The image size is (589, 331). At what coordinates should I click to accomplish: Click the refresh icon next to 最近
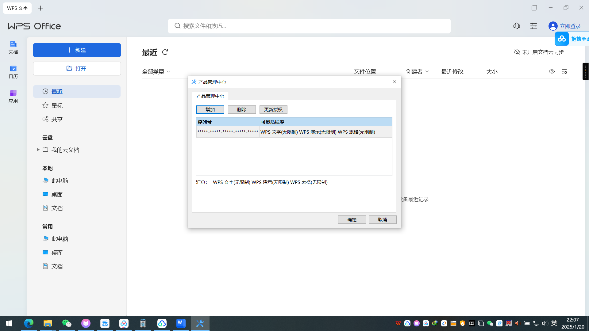[165, 52]
